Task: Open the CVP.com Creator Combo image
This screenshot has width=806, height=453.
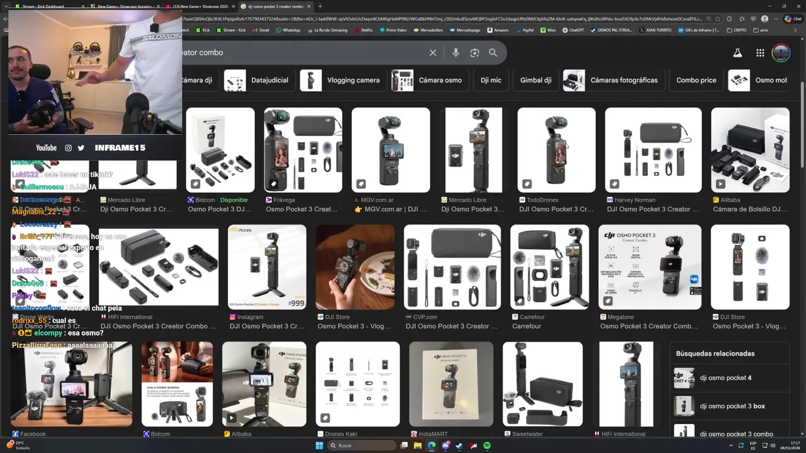Action: (452, 267)
